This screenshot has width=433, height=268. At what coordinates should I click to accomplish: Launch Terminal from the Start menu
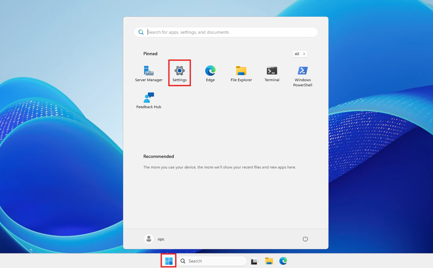pyautogui.click(x=272, y=73)
